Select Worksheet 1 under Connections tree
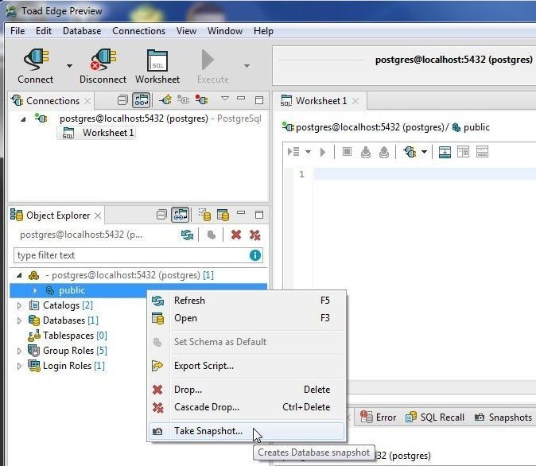Viewport: 536px width, 466px height. point(97,133)
